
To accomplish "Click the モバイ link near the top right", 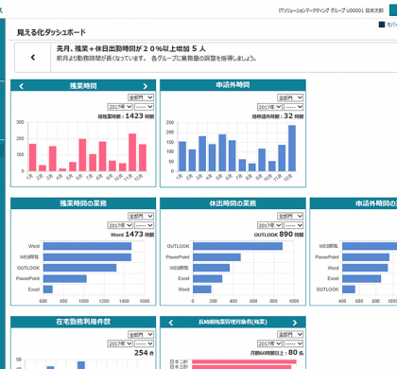I will [x=391, y=25].
